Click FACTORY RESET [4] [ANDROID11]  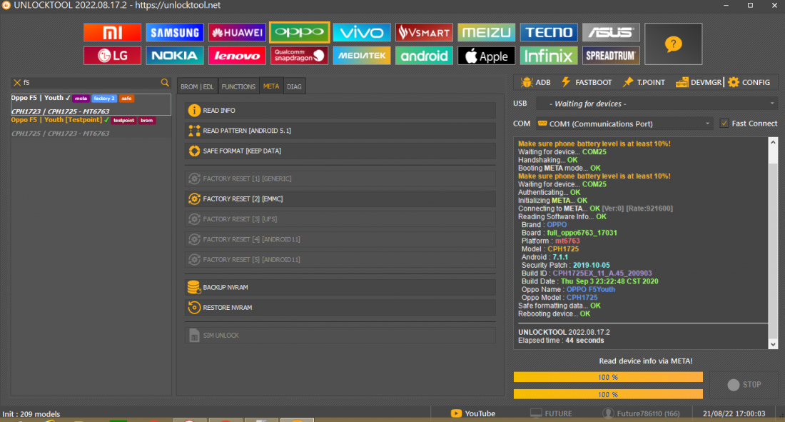340,240
